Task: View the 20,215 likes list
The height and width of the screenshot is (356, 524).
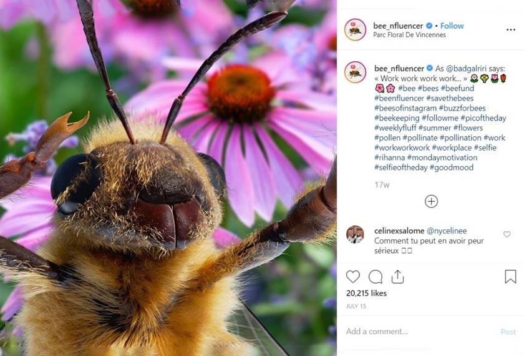Action: [366, 293]
